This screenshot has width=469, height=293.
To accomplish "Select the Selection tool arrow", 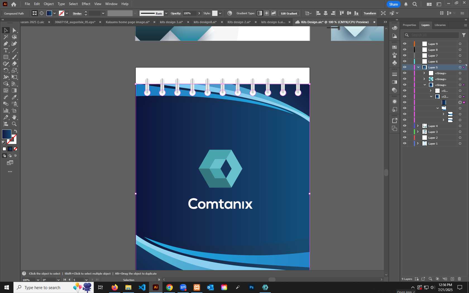I will point(6,30).
